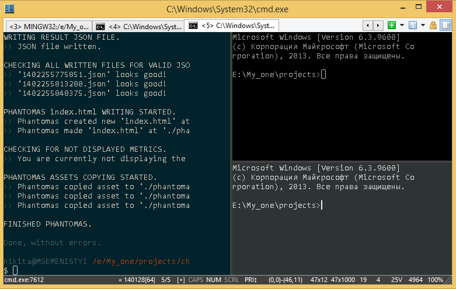
Task: Click the 'JSON file written.' output line
Action: 53,47
